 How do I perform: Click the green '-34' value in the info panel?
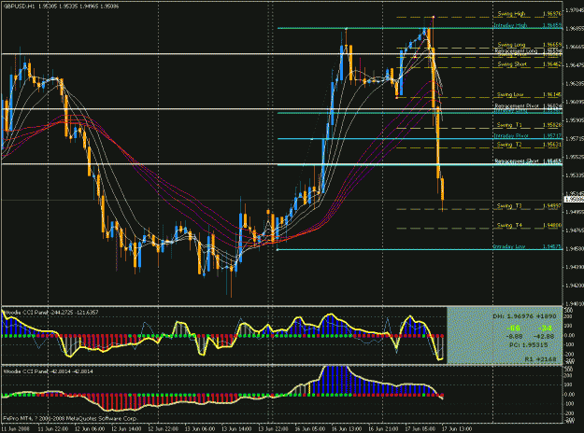click(545, 328)
